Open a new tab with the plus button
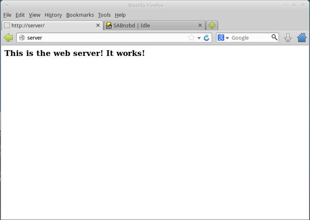This screenshot has width=310, height=220. pyautogui.click(x=212, y=25)
